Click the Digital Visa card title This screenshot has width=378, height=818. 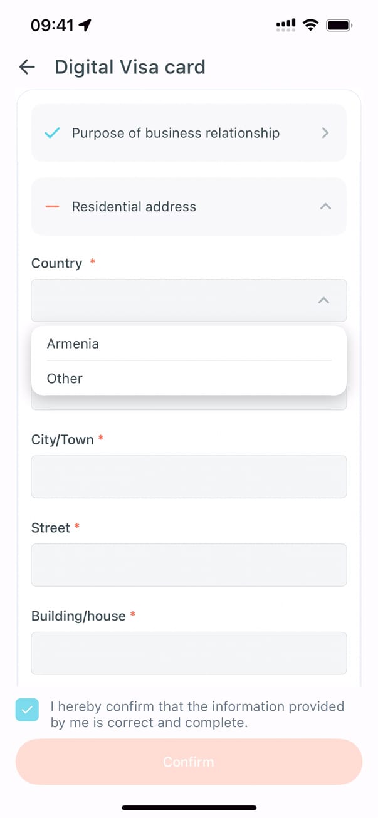[130, 67]
